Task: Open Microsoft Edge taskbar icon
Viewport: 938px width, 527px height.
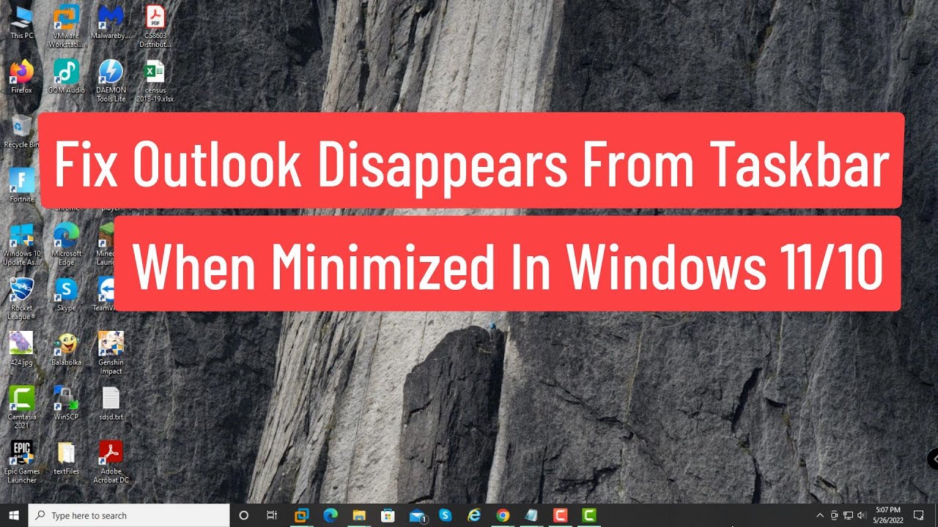Action: (330, 515)
